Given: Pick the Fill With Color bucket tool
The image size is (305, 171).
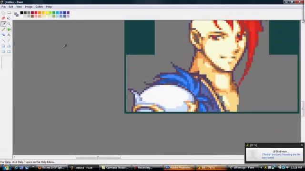Looking at the screenshot, I should pos(9,18).
